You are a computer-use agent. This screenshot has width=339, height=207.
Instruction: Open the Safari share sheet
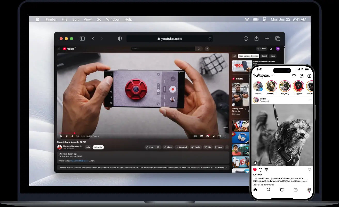coord(256,38)
